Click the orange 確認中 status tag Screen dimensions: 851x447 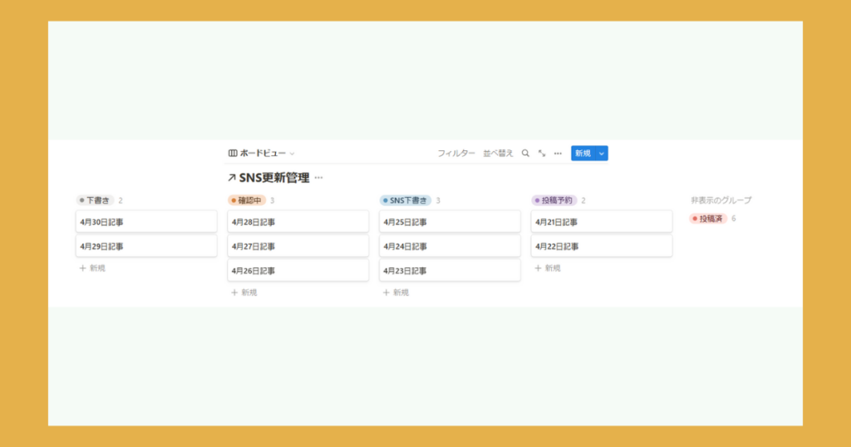pos(247,200)
